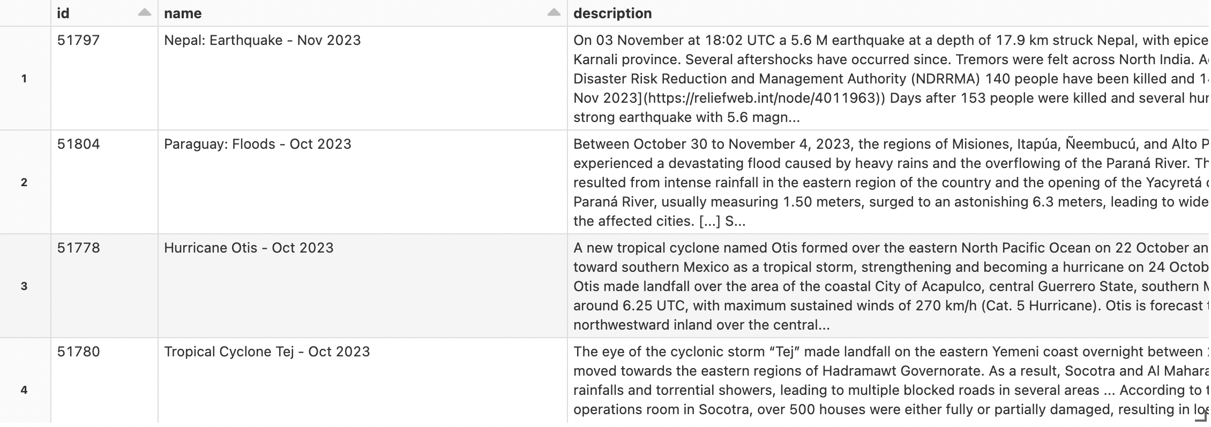This screenshot has height=427, width=1211.
Task: Select row number 3
Action: click(x=24, y=286)
